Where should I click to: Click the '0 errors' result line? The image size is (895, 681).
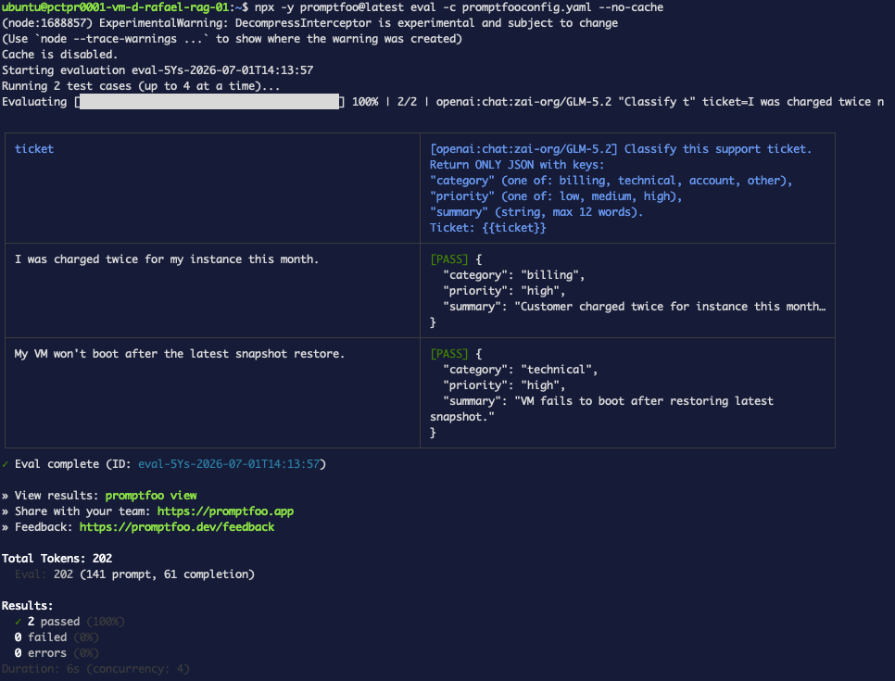pyautogui.click(x=57, y=653)
